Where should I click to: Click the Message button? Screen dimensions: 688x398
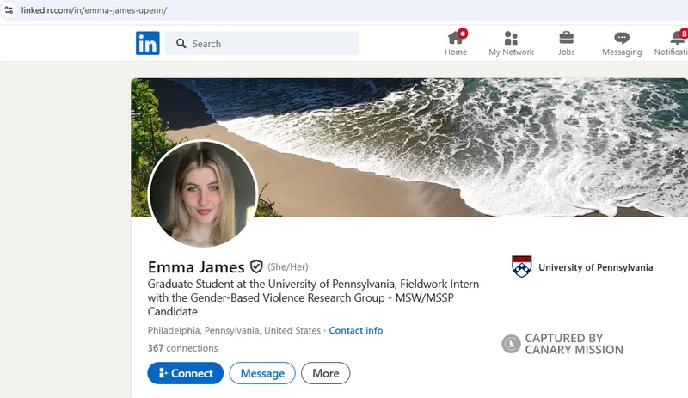(x=262, y=373)
